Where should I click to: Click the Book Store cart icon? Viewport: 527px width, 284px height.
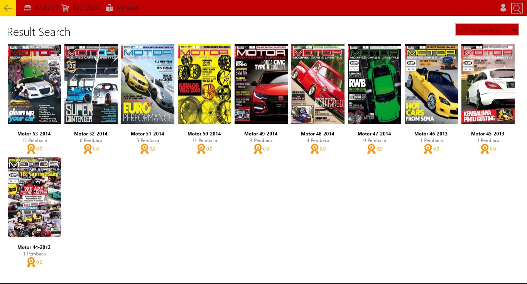point(66,8)
